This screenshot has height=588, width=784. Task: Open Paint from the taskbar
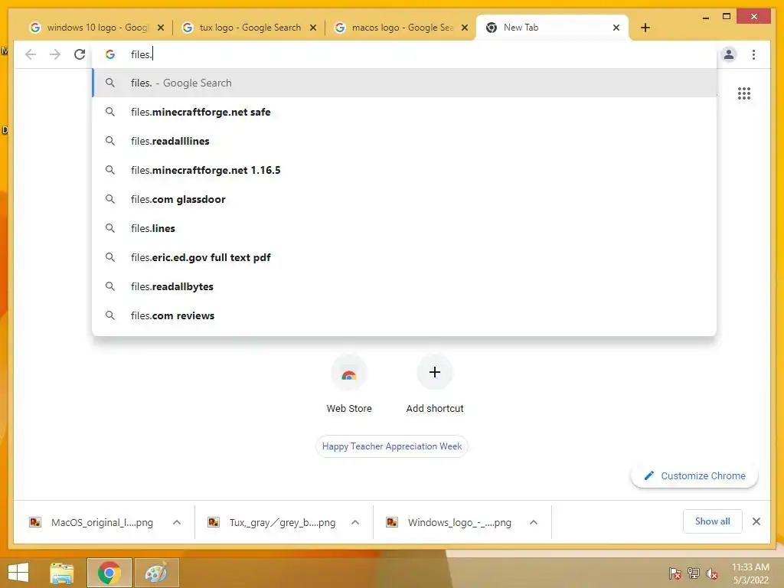tap(156, 573)
